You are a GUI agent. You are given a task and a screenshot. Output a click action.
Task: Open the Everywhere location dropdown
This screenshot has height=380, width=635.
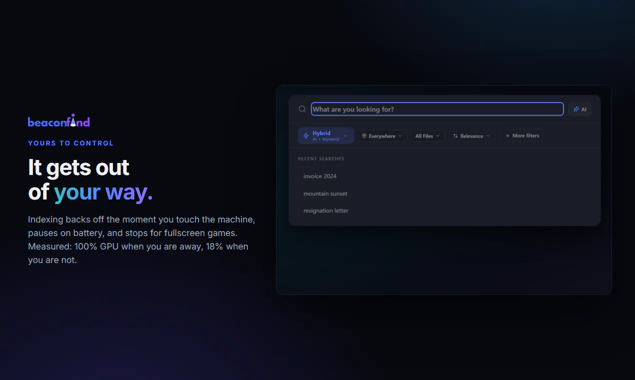pyautogui.click(x=382, y=136)
